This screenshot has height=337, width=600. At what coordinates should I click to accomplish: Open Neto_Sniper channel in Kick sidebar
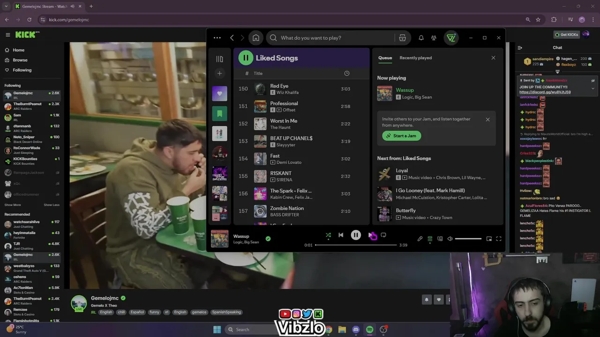pos(32,139)
